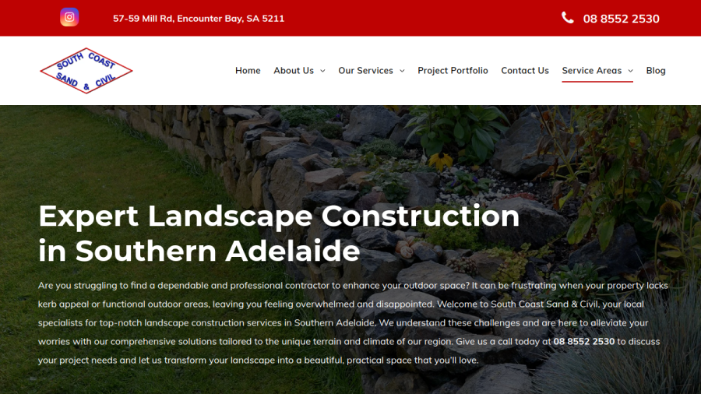Open the Service Areas menu item
Viewport: 701px width, 394px height.
(591, 71)
